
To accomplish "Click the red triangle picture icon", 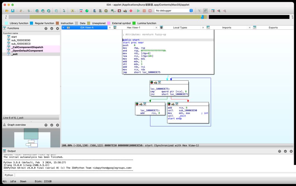I will coord(81,11).
